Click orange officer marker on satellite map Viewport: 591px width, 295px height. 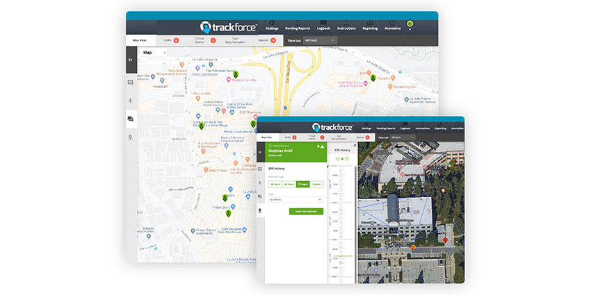414,247
